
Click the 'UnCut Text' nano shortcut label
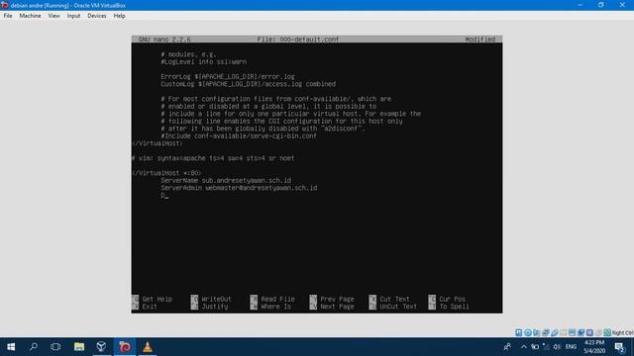pyautogui.click(x=398, y=307)
